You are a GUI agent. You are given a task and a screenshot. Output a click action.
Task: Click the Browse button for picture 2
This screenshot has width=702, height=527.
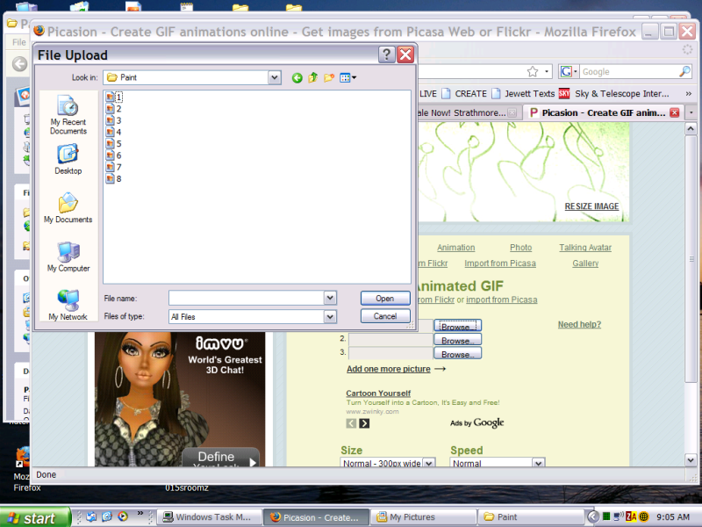coord(457,340)
